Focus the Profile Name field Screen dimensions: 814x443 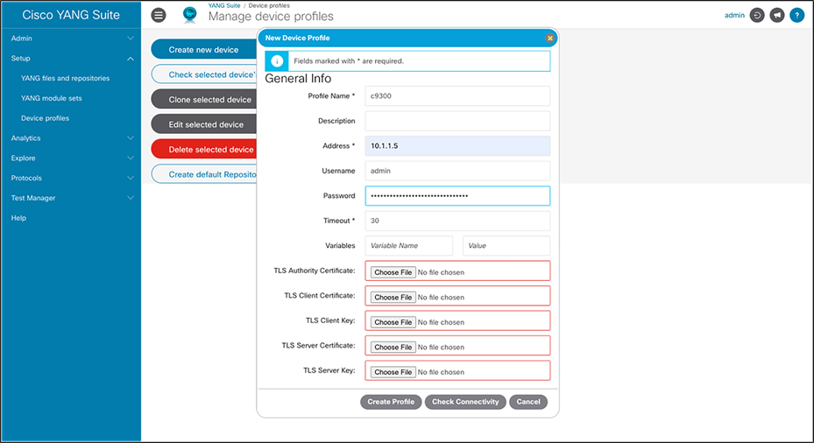tap(457, 96)
